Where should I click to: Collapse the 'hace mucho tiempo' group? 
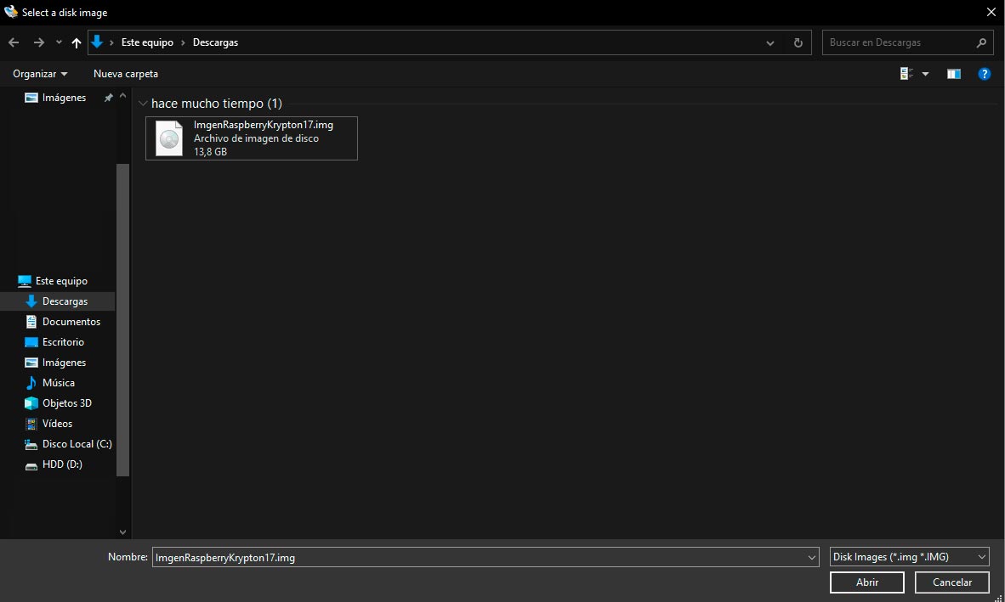pyautogui.click(x=142, y=104)
